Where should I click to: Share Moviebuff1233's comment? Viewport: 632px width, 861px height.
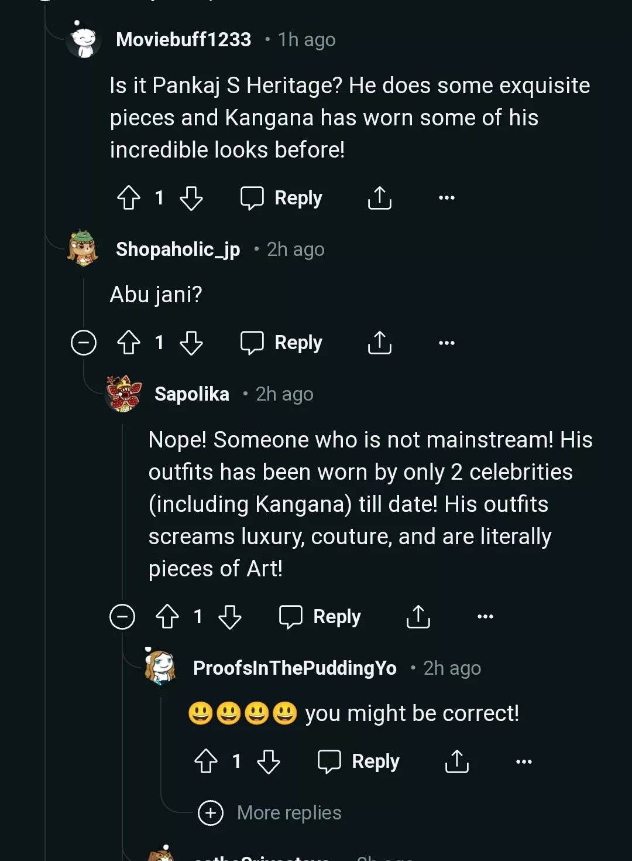[x=380, y=198]
